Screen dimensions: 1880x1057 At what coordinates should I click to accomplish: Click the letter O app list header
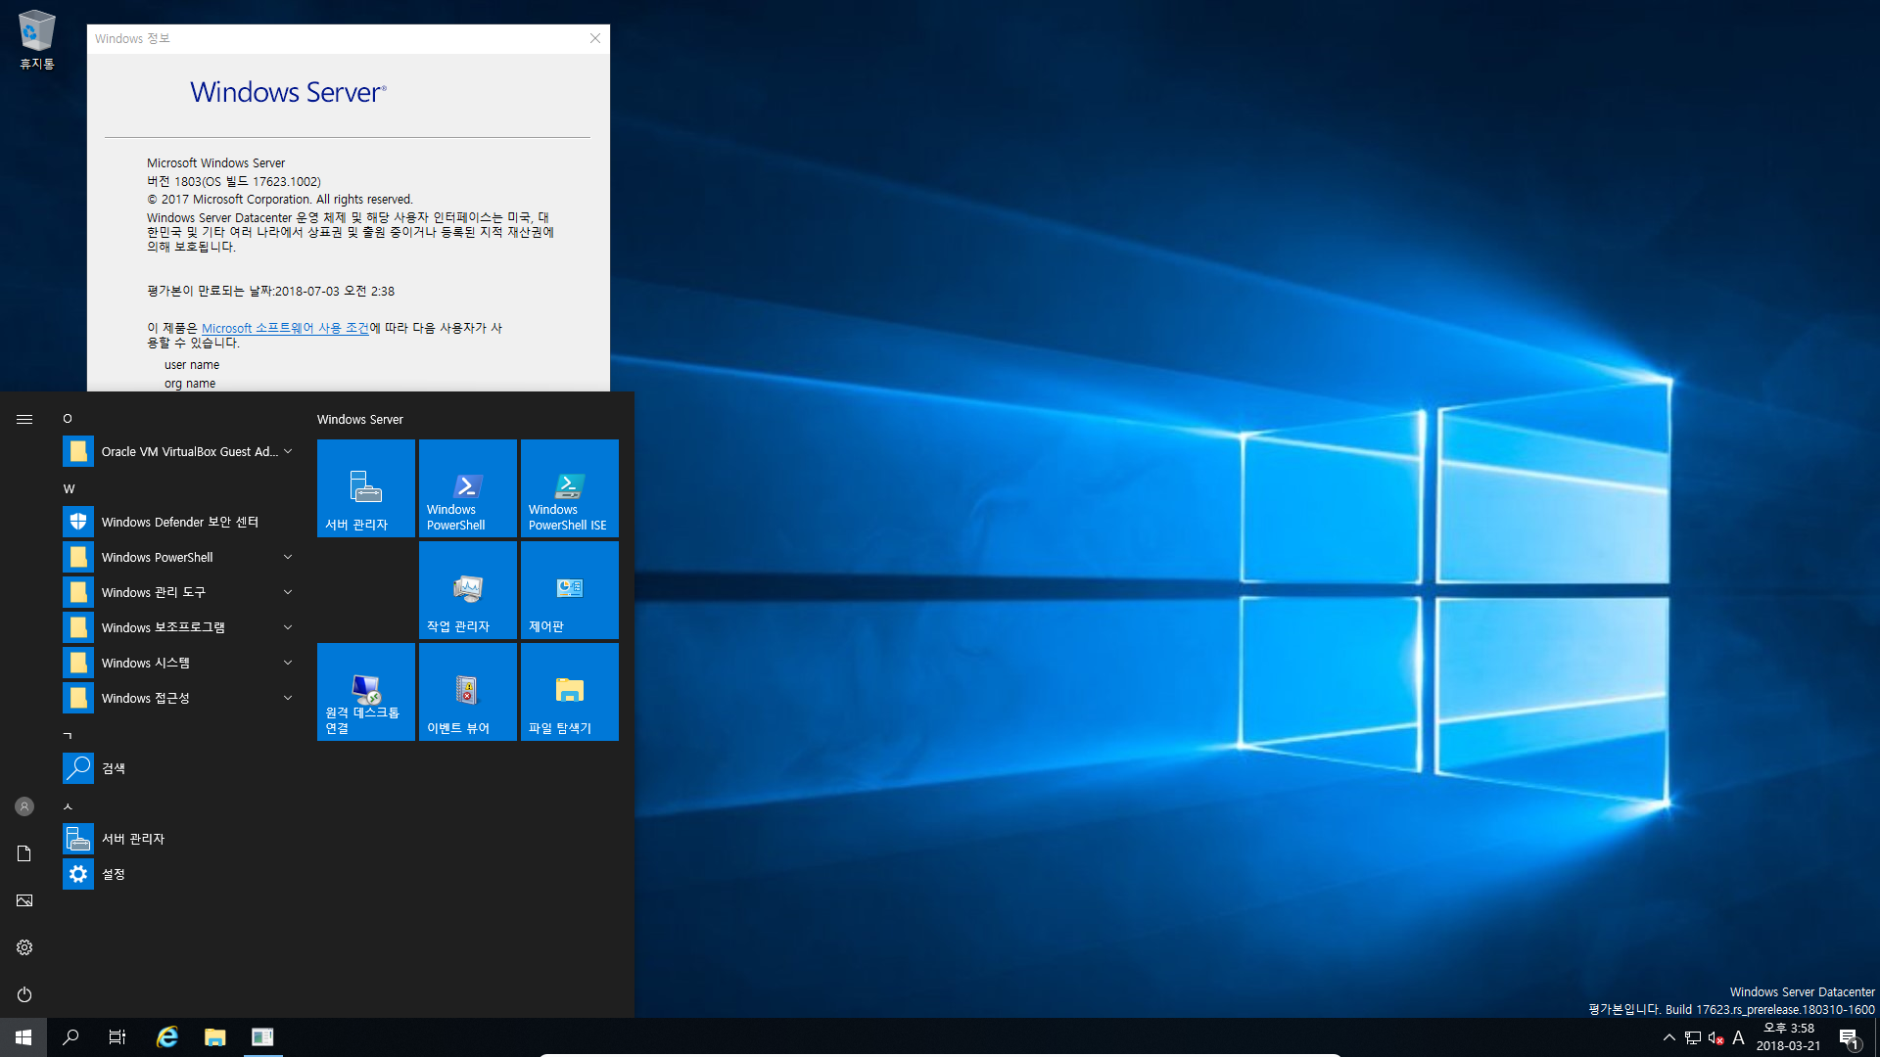[x=68, y=418]
